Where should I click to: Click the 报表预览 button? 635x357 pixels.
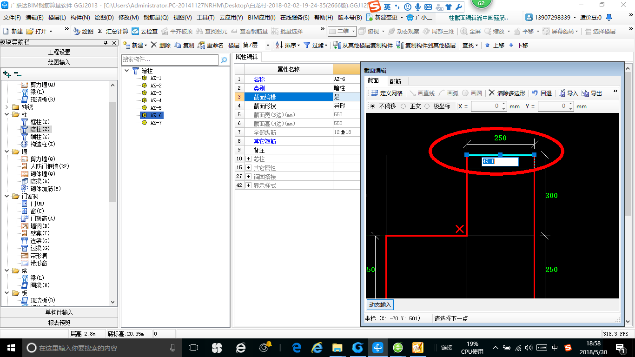59,323
